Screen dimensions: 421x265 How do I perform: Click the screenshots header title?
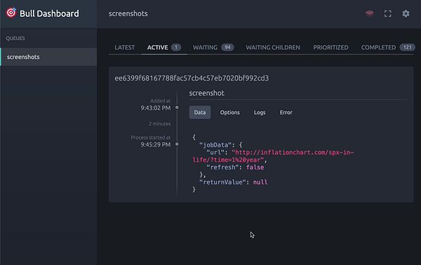pos(128,13)
